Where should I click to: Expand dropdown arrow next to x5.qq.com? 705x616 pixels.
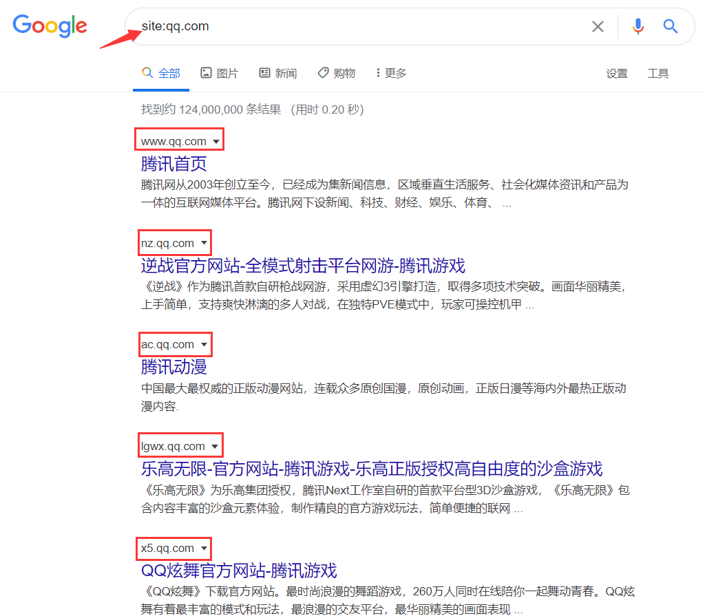click(204, 548)
